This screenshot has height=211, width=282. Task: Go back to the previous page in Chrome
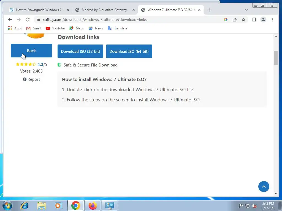coord(10,20)
